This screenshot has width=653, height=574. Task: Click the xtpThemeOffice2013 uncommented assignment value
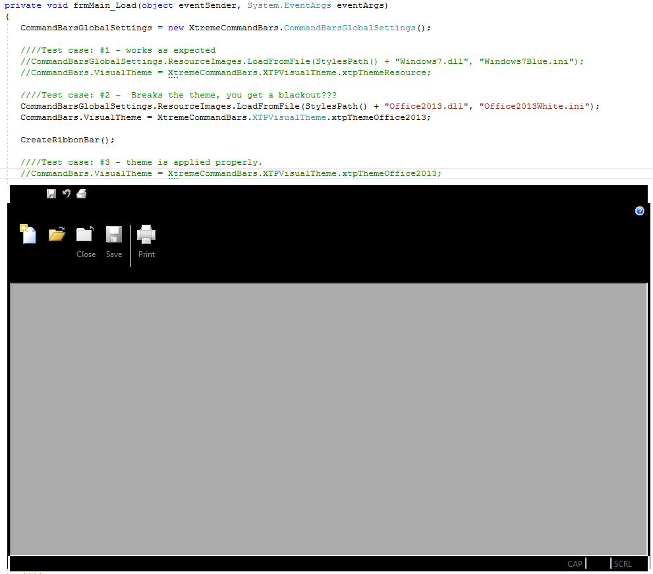click(x=379, y=117)
